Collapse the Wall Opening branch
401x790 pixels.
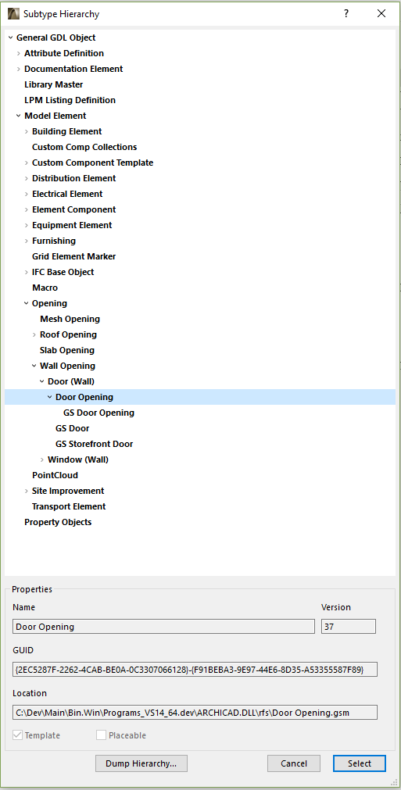[x=34, y=366]
